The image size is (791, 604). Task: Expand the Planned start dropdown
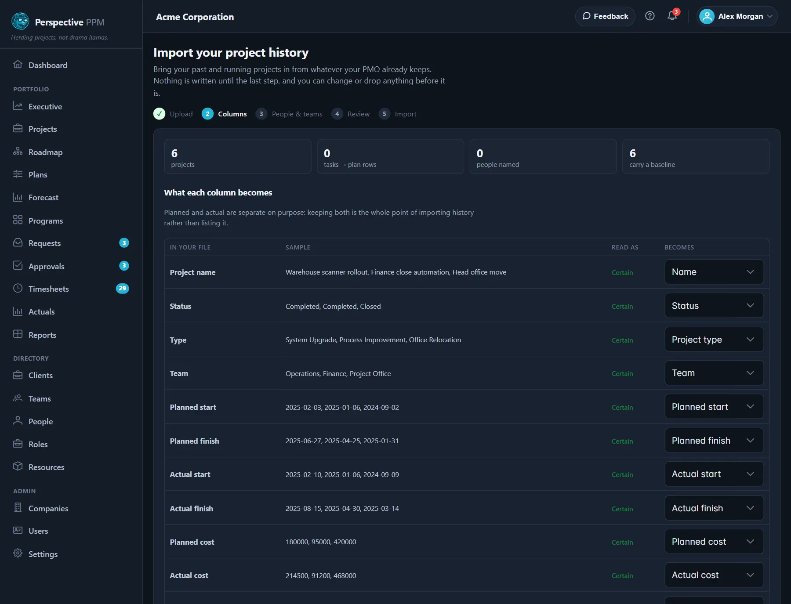[714, 407]
